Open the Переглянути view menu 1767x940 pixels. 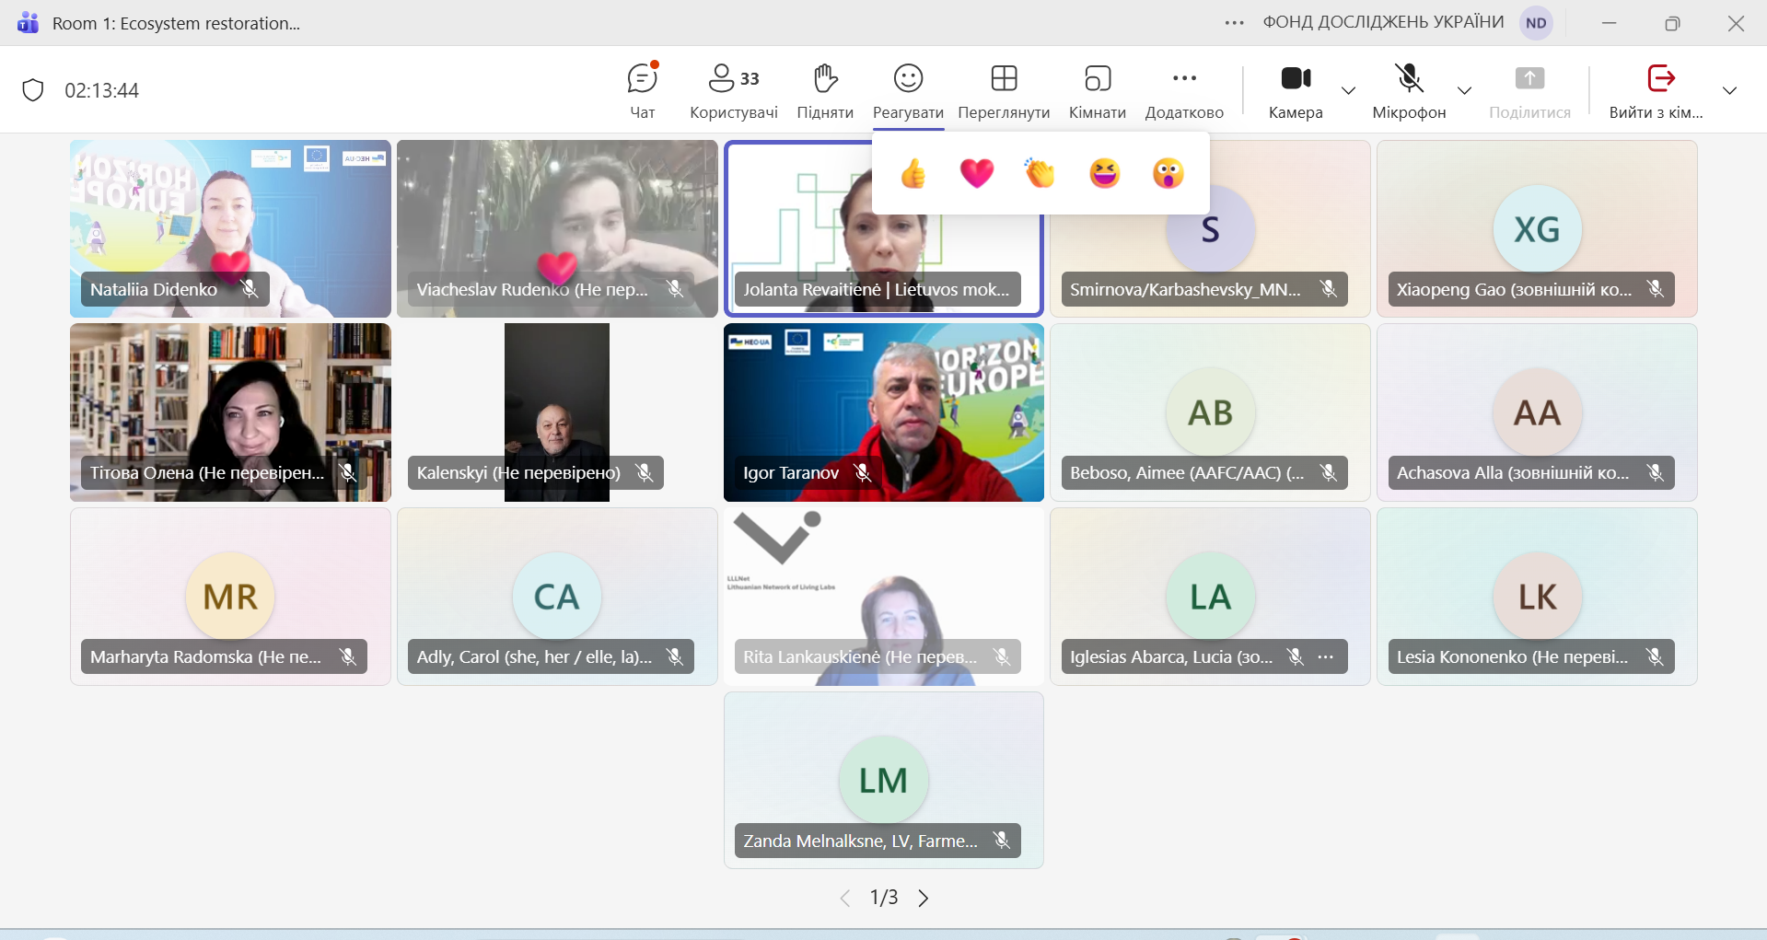[1004, 90]
